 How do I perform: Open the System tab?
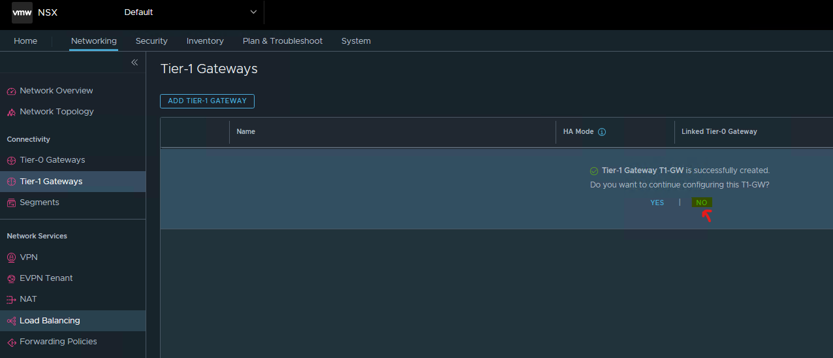[x=356, y=41]
